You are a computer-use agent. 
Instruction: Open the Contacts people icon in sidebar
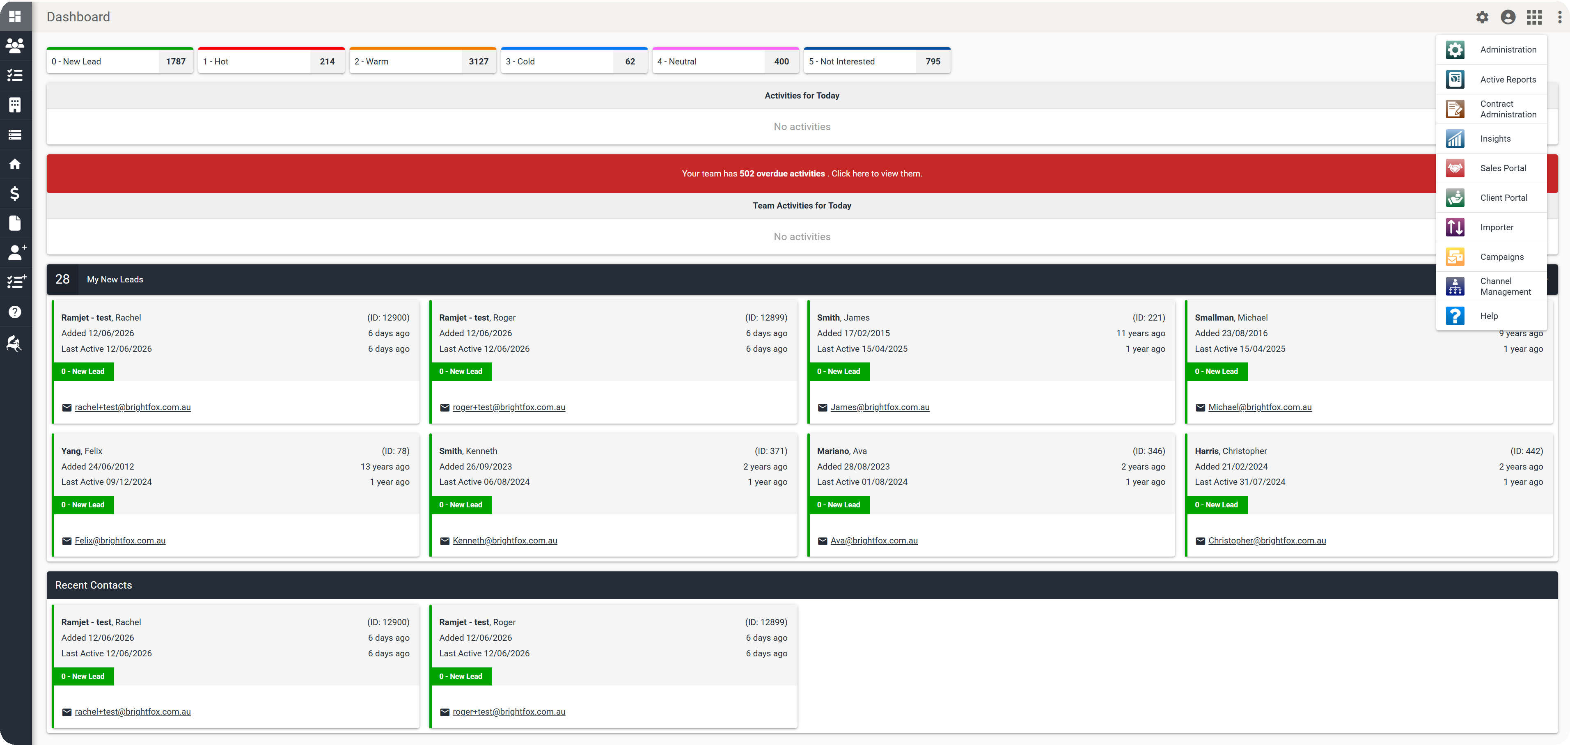pyautogui.click(x=15, y=46)
